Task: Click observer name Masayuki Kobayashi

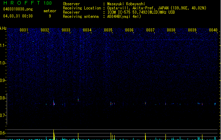Action: (126, 4)
